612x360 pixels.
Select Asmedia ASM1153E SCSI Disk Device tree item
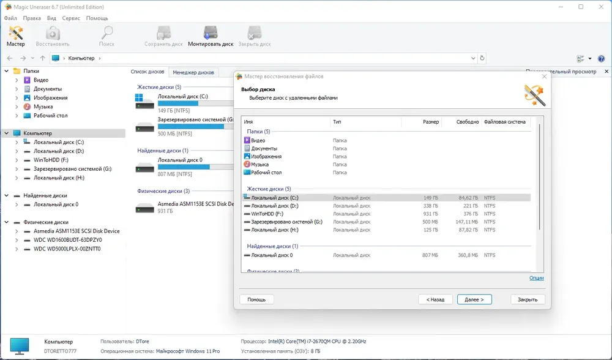tap(76, 231)
